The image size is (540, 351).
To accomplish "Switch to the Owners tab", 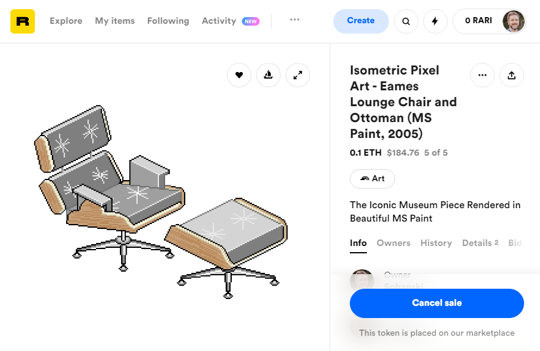I will pos(393,243).
